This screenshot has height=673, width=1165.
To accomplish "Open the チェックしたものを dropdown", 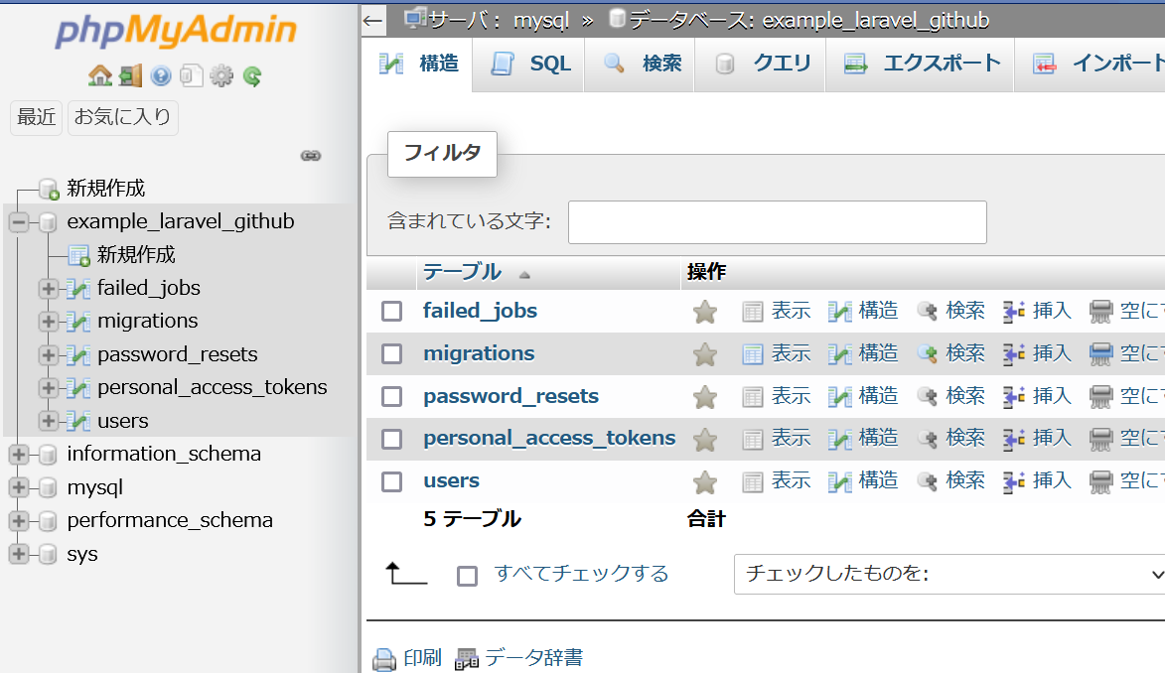I will (949, 574).
